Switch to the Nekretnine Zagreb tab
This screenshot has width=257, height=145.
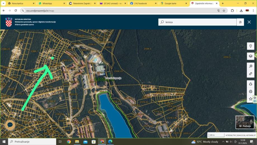(80, 3)
